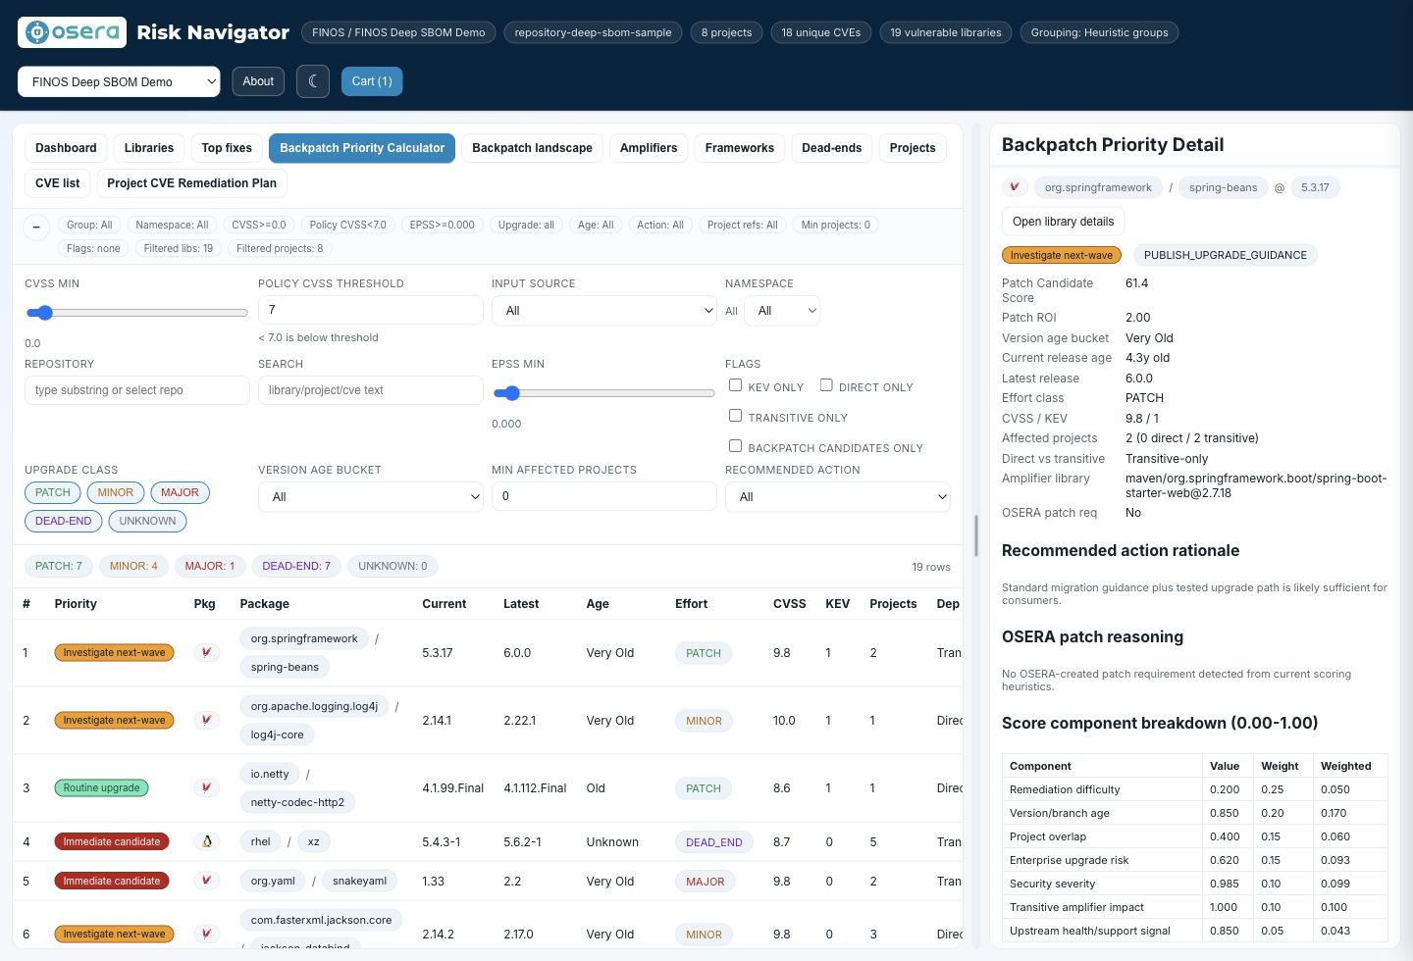The width and height of the screenshot is (1413, 961).
Task: Sort by CVSS column header
Action: [x=790, y=604]
